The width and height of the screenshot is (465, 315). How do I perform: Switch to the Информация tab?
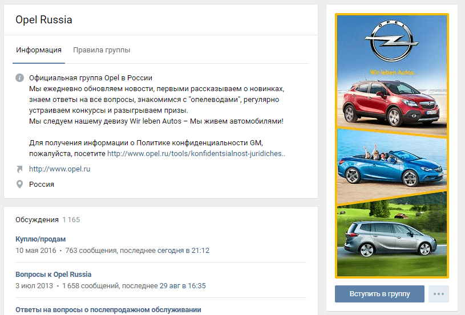click(39, 50)
